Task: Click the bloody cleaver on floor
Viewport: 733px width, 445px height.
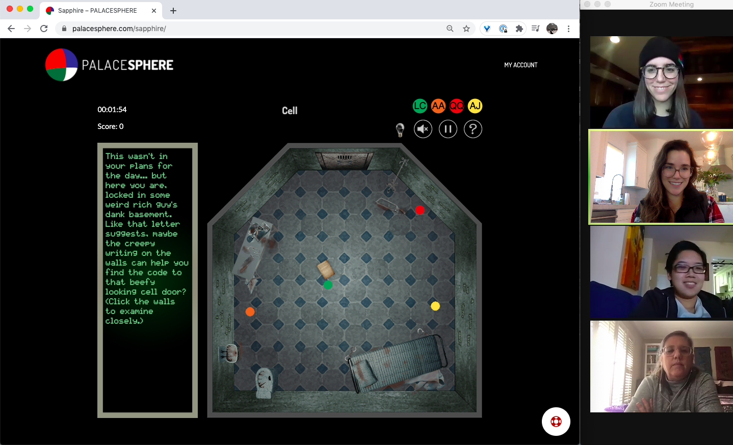Action: [390, 205]
